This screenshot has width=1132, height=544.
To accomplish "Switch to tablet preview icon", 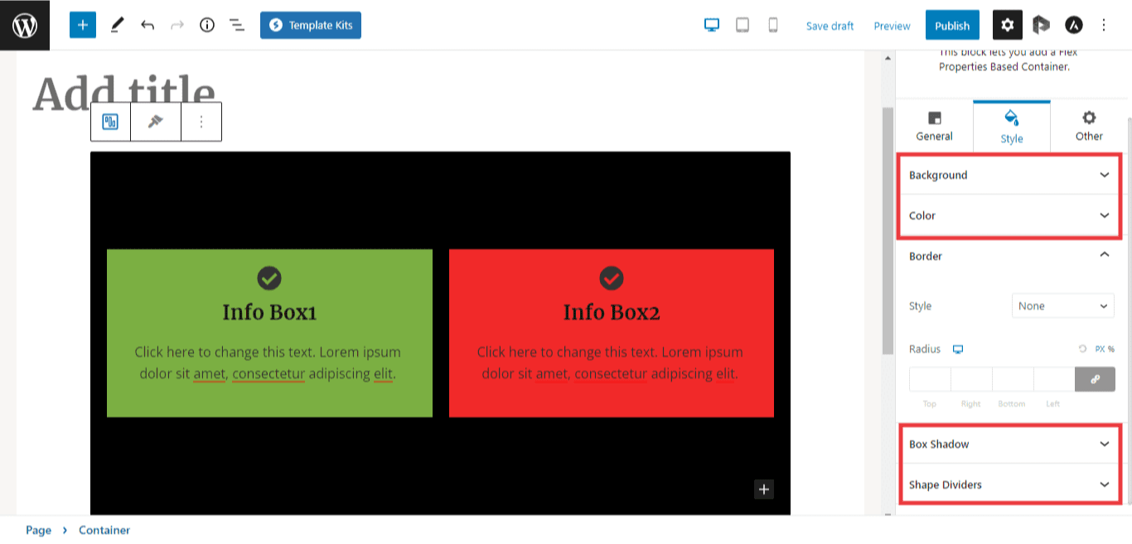I will 743,26.
